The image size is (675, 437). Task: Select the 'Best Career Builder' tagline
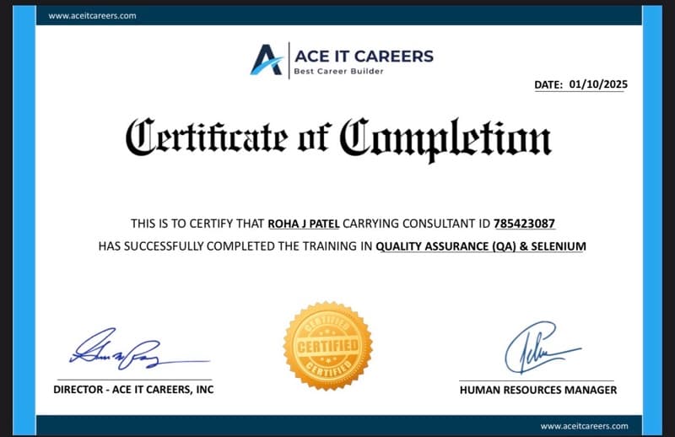tap(338, 72)
